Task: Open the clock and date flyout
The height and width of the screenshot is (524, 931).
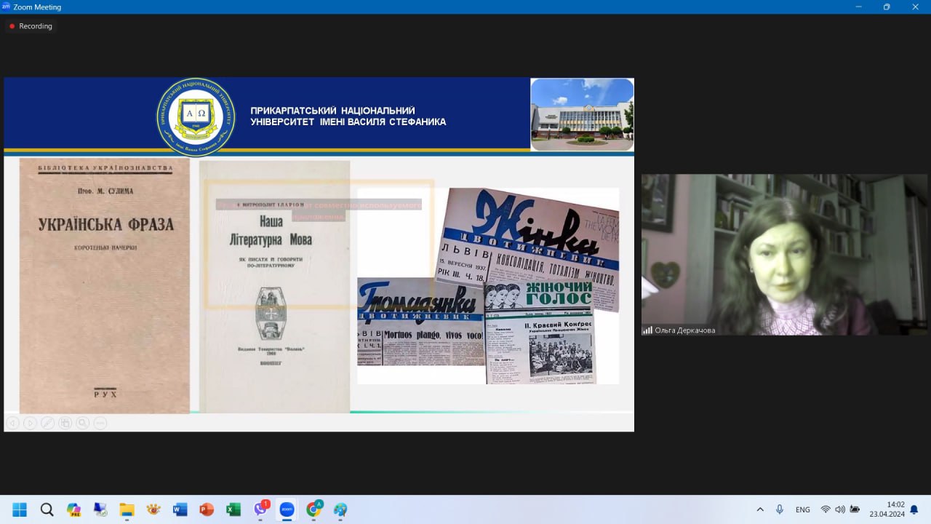Action: (887, 509)
